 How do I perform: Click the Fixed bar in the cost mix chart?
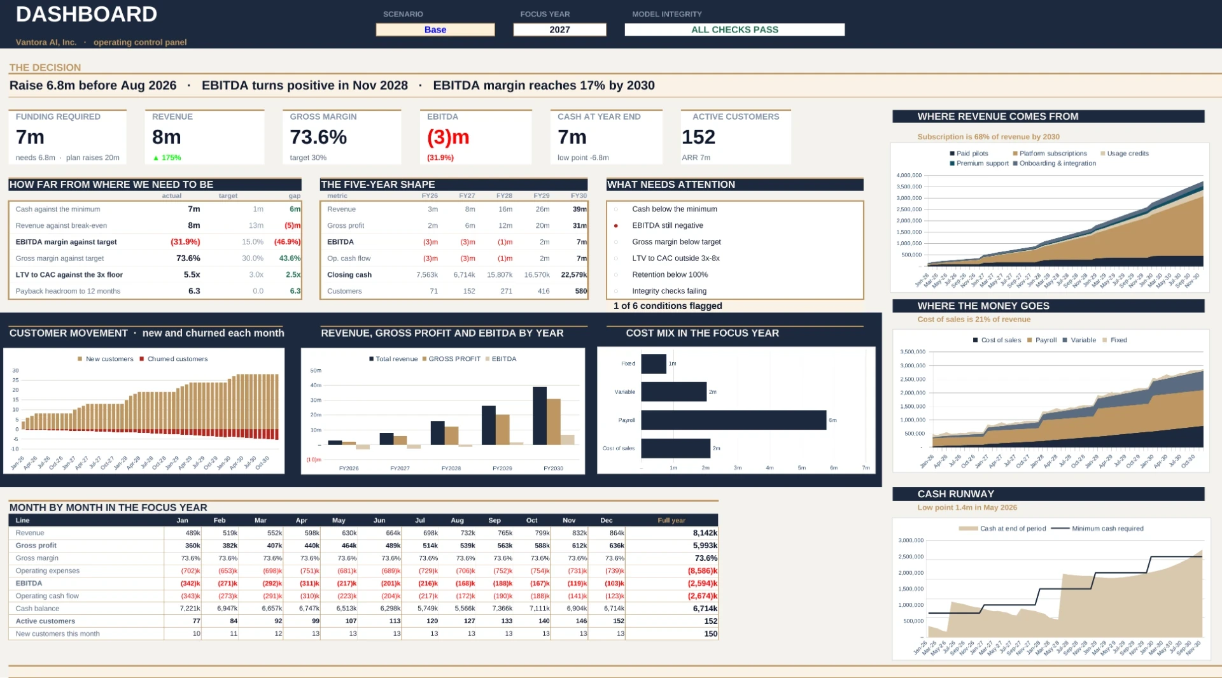tap(654, 364)
